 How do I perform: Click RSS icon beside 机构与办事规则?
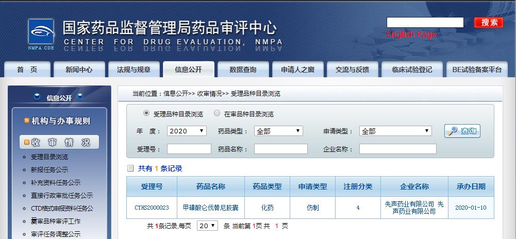point(27,121)
